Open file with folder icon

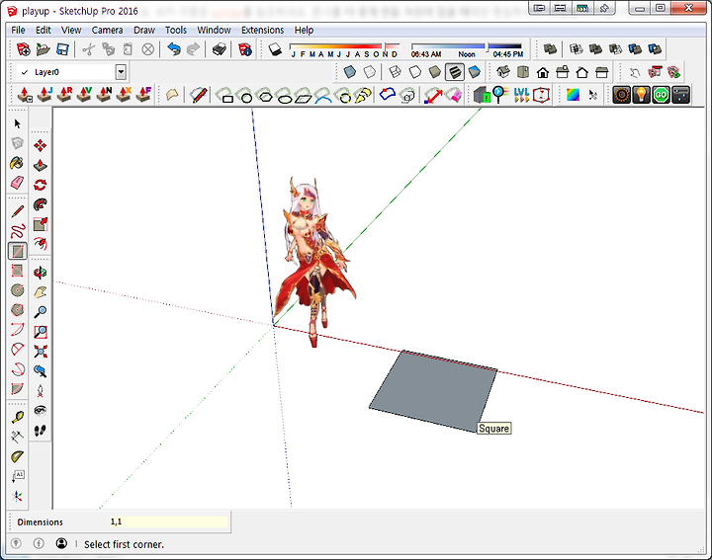point(43,49)
